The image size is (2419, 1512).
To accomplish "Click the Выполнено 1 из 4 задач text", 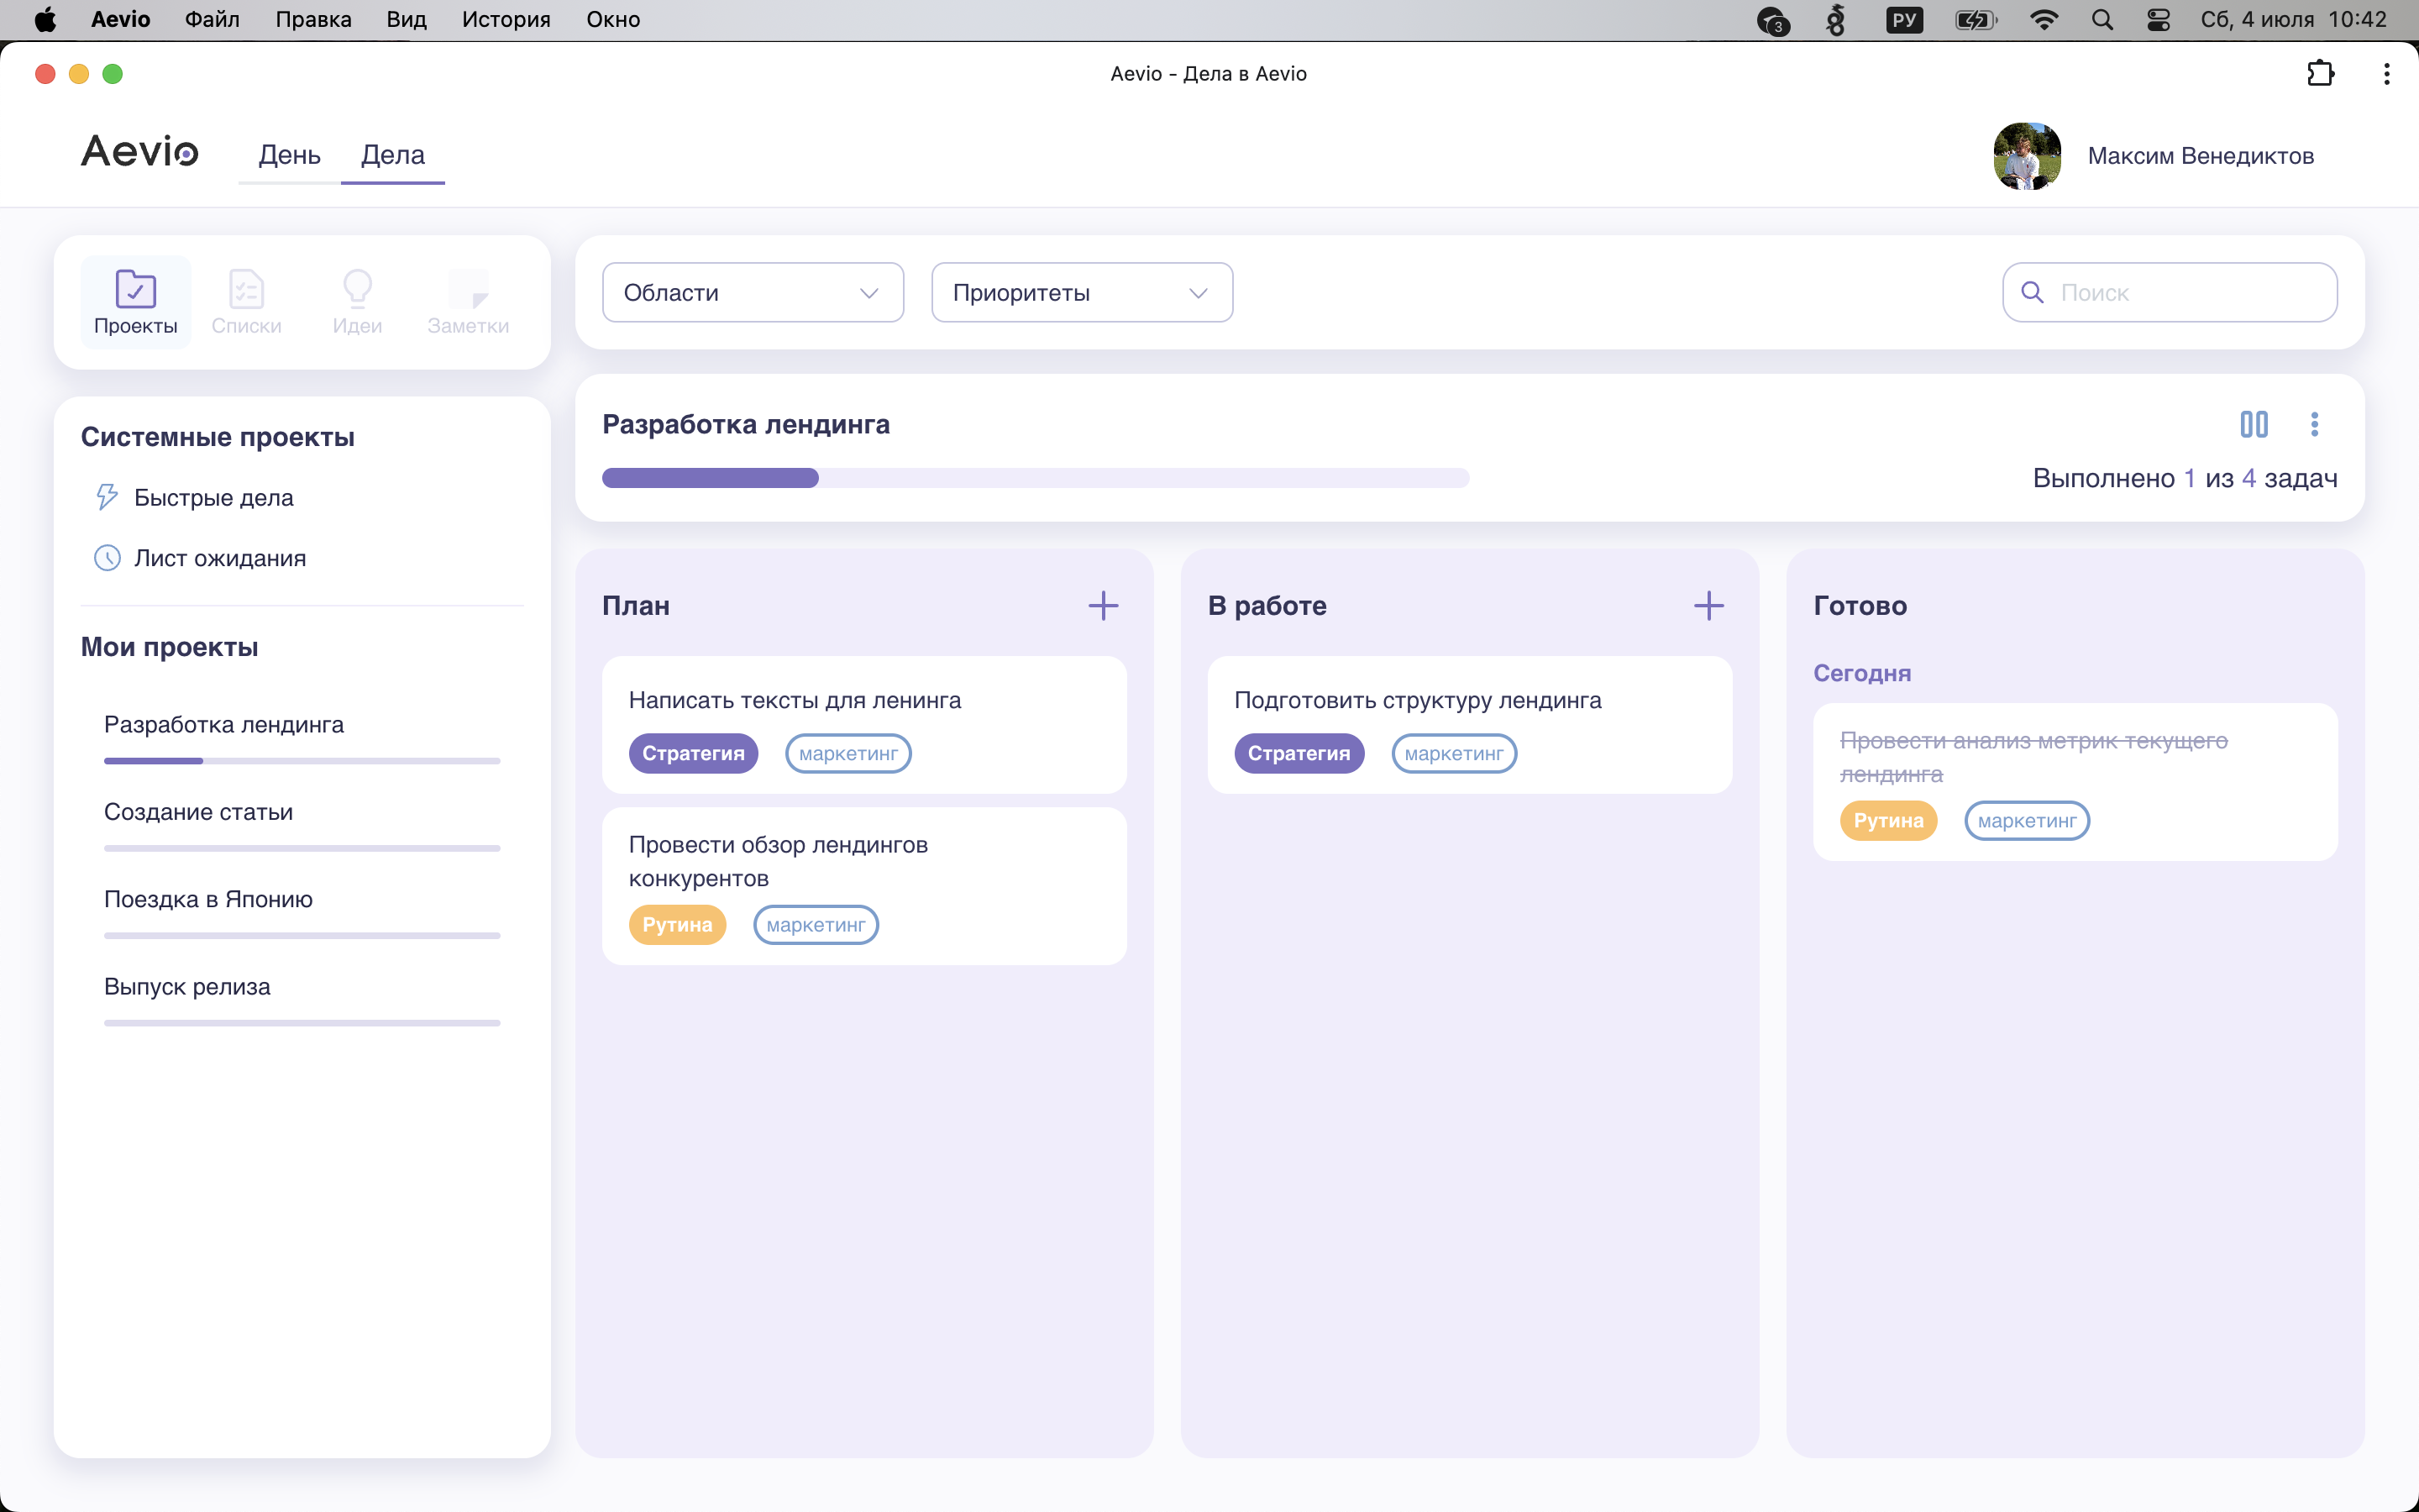I will [x=2184, y=478].
